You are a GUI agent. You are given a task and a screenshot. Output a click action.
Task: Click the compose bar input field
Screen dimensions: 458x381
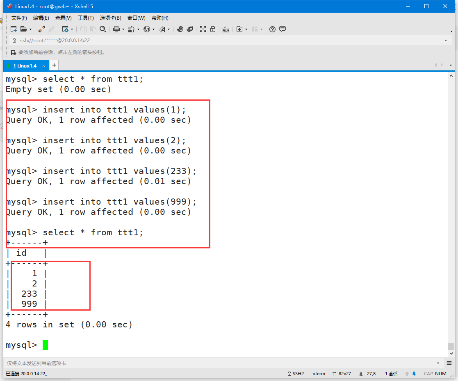pos(221,363)
